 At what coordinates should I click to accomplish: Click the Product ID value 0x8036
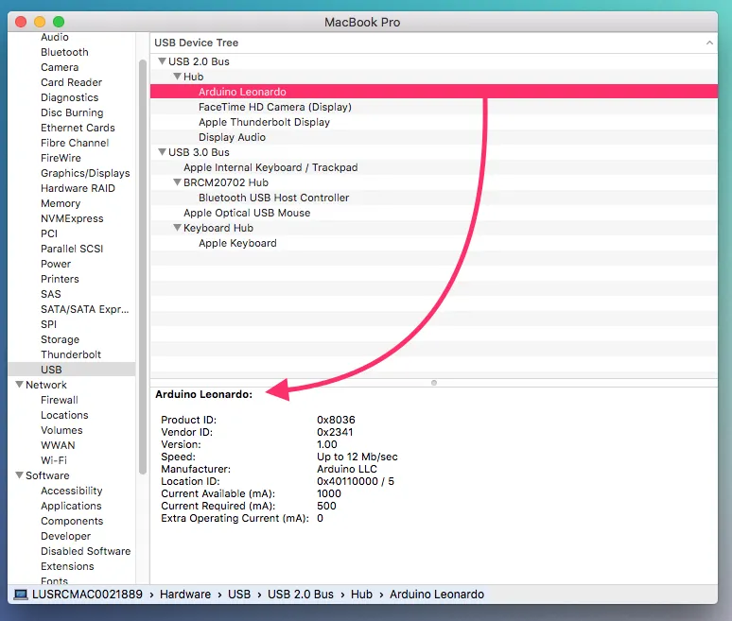pos(336,420)
